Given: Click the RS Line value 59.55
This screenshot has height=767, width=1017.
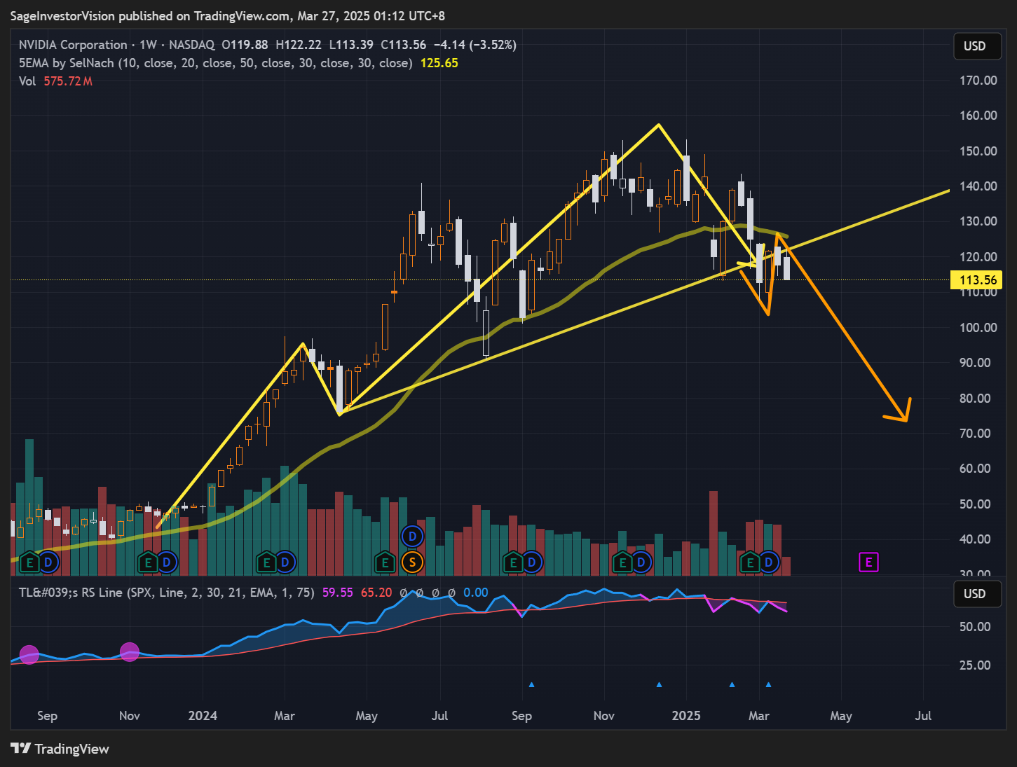Looking at the screenshot, I should tap(338, 593).
